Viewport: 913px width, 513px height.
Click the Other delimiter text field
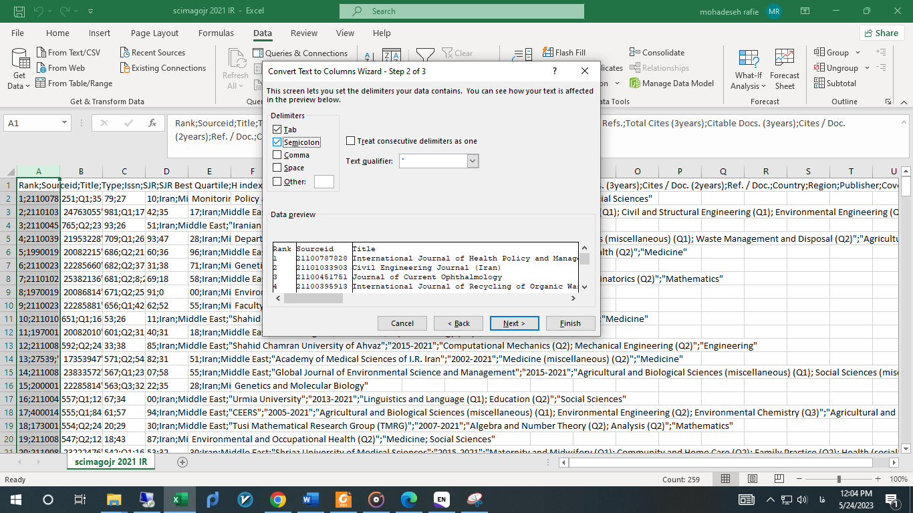click(x=323, y=182)
